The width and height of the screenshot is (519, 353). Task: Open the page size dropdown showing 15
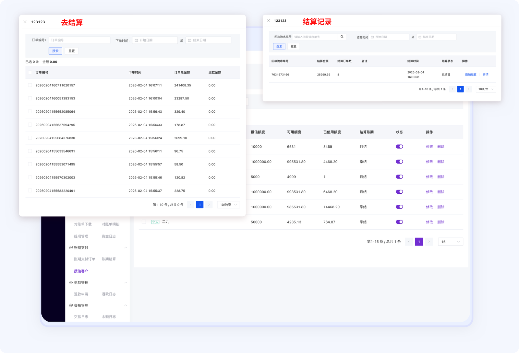(450, 242)
